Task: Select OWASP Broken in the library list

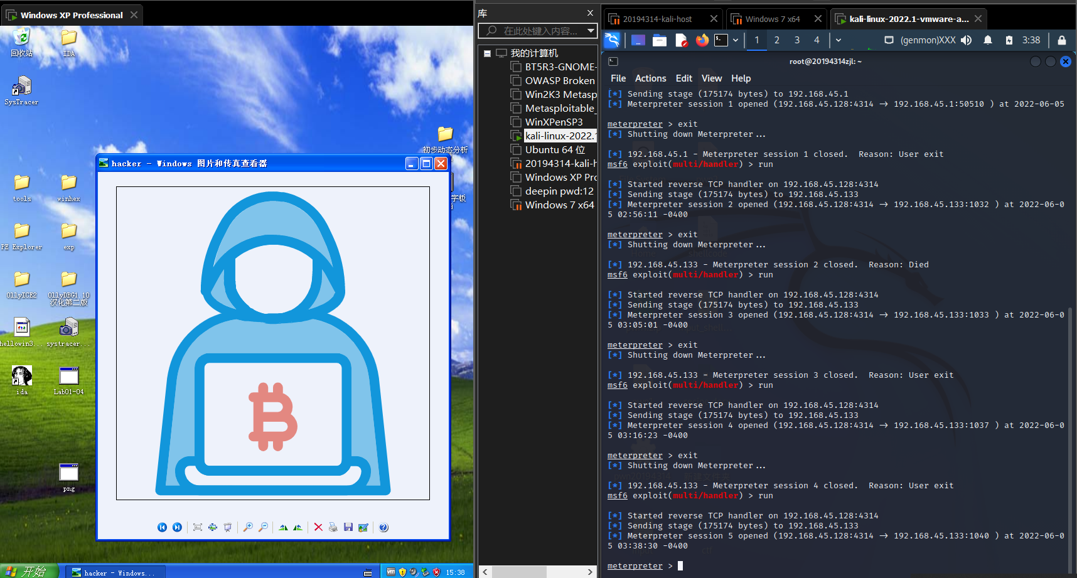Action: [553, 80]
